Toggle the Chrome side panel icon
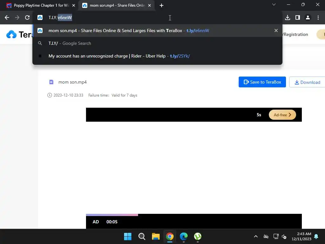Viewport: 325px width, 244px height. point(298,18)
